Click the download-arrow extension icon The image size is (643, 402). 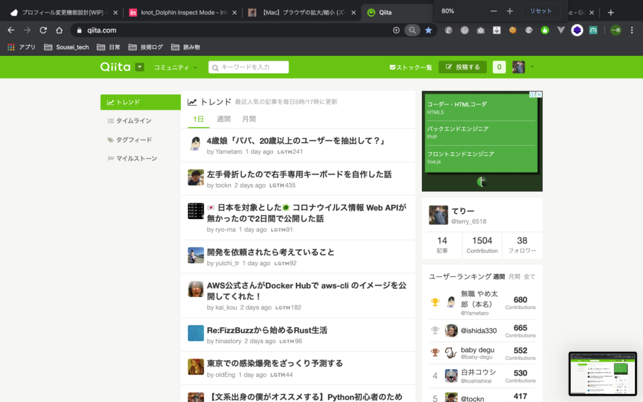point(497,30)
